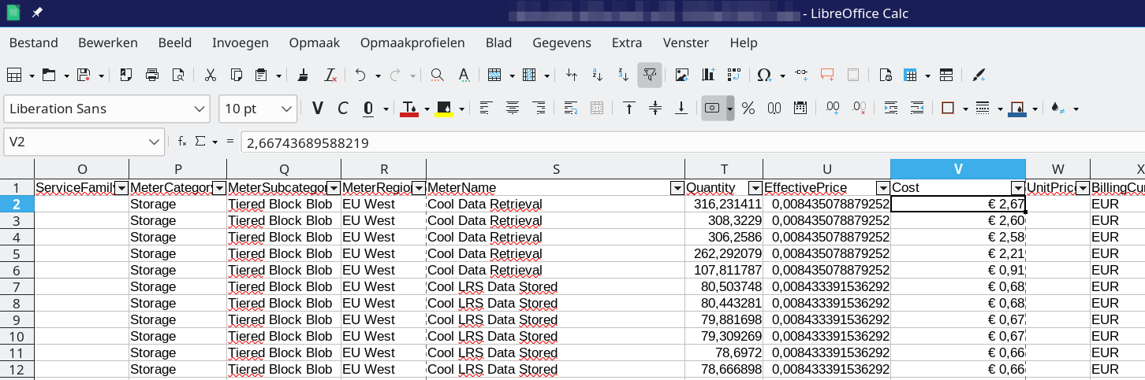Insert a chart using chart icon
Screen dimensions: 1145x380
click(x=708, y=75)
